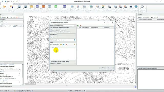This screenshot has width=164, height=92.
Task: Click home icon in quick access toolbar
Action: point(17,1)
